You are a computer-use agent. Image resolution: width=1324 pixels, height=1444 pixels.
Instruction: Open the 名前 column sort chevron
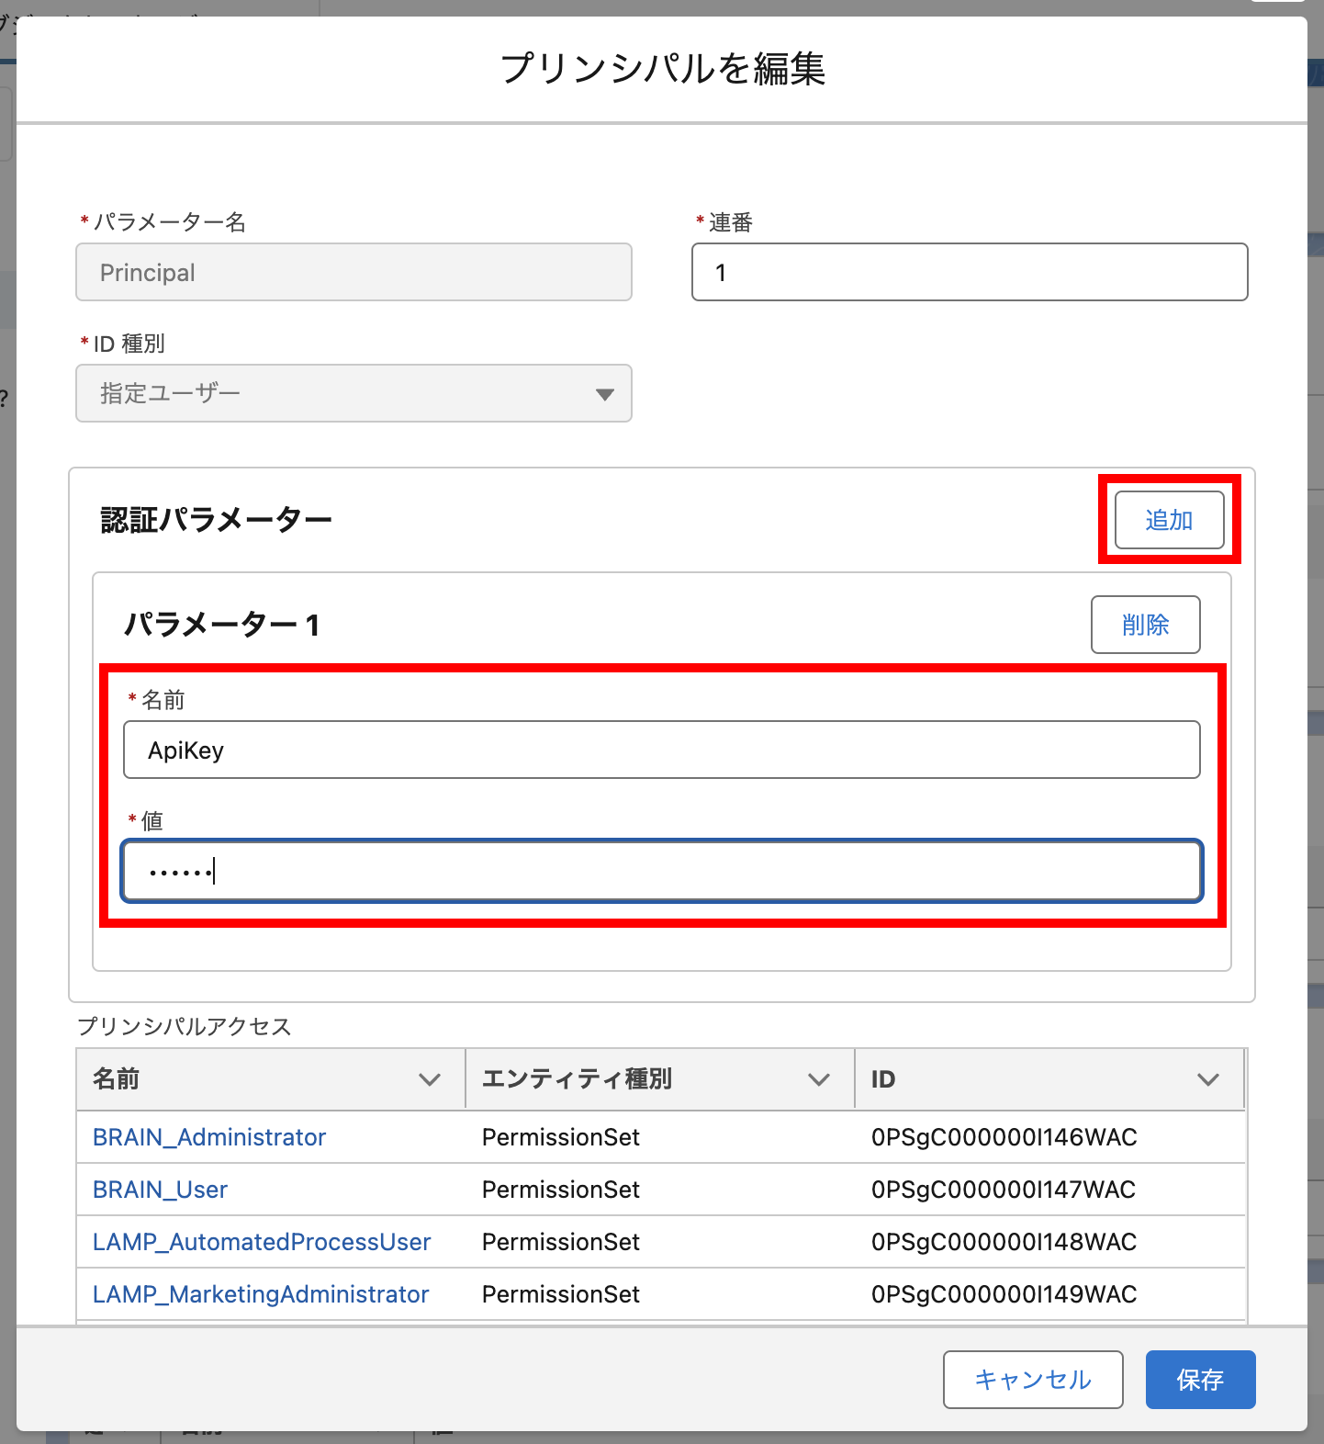click(x=429, y=1079)
